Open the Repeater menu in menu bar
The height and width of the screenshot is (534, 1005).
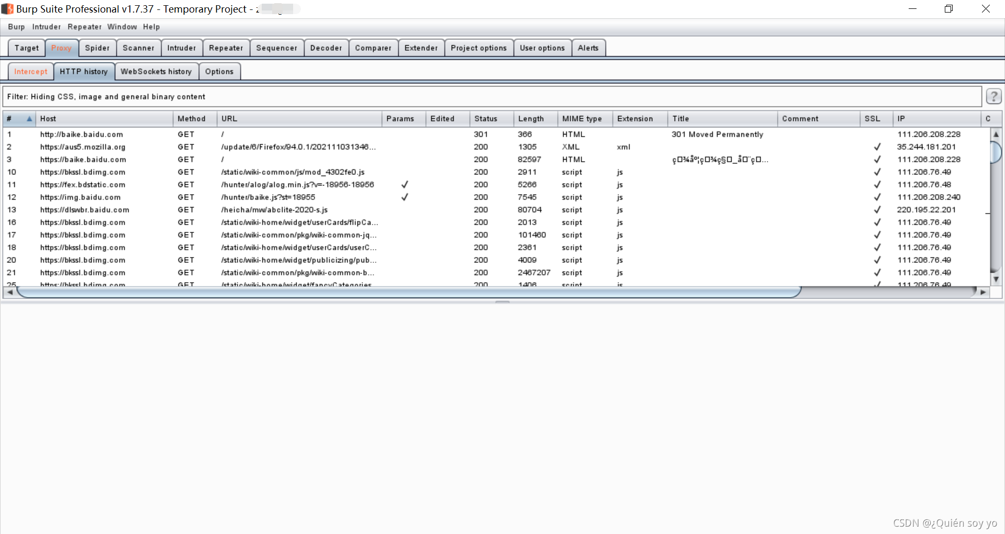(x=84, y=27)
